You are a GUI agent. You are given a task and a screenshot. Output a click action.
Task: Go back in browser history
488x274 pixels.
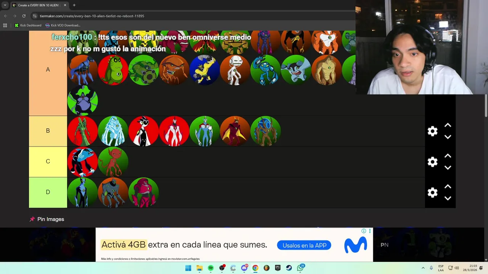(5, 16)
